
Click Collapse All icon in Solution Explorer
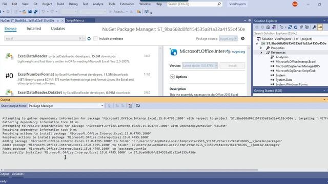tap(301, 27)
